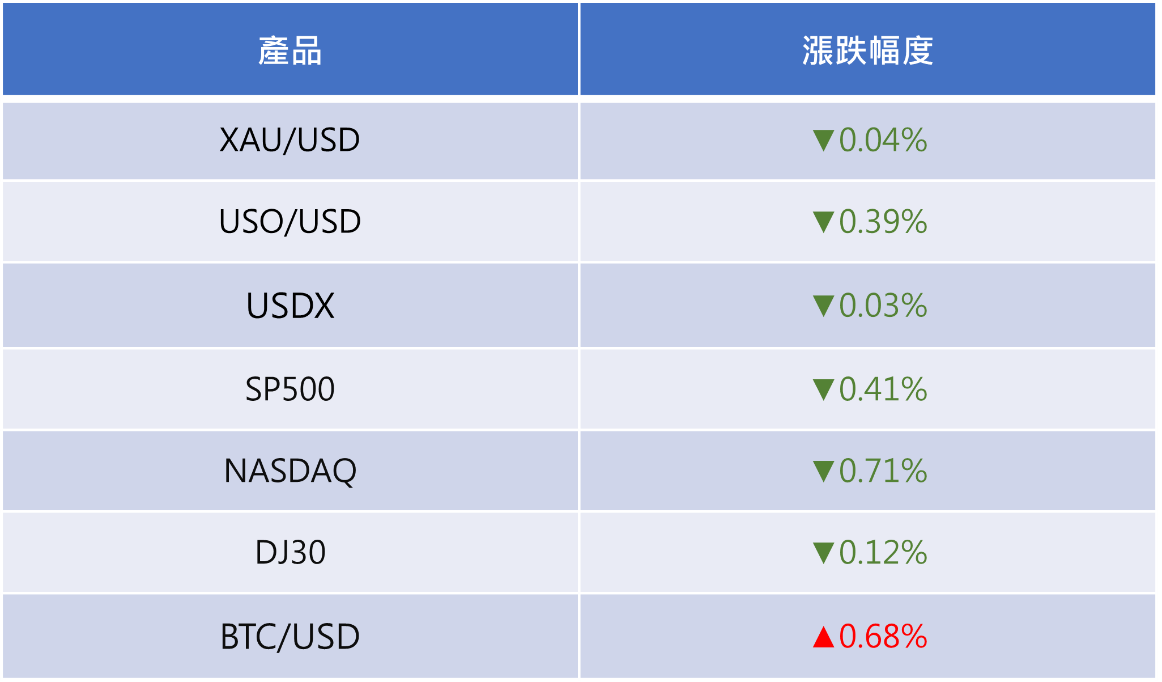Click the 0.41% value for SP500

pyautogui.click(x=883, y=389)
